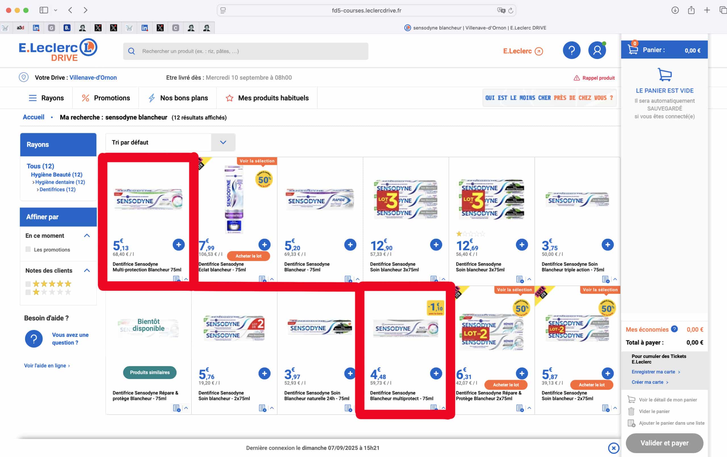
Task: Click the Safari address bar
Action: tap(366, 10)
